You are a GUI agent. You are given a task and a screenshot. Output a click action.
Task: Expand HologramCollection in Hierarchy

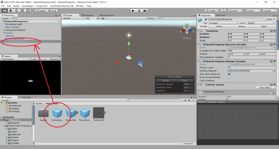[4, 30]
